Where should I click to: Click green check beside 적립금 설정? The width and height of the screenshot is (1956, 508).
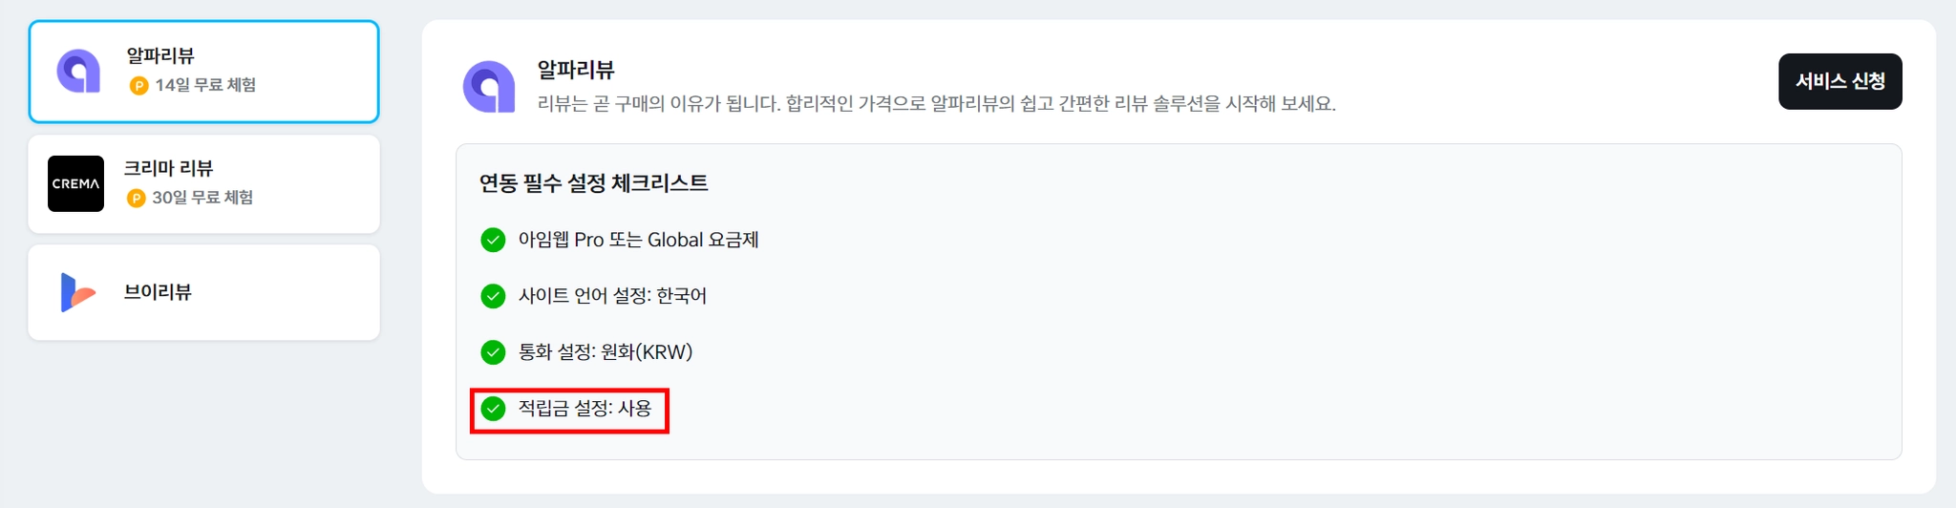[x=493, y=409]
